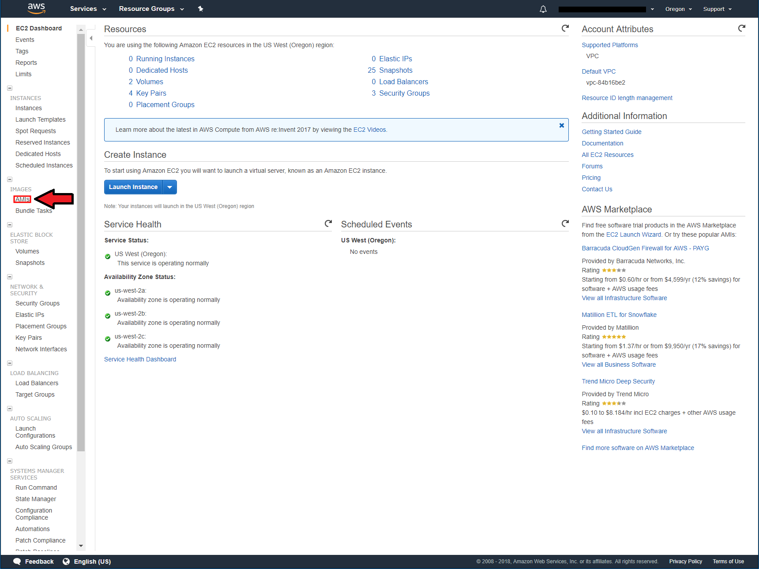The image size is (759, 569).
Task: Open the Pricing link
Action: click(x=591, y=178)
